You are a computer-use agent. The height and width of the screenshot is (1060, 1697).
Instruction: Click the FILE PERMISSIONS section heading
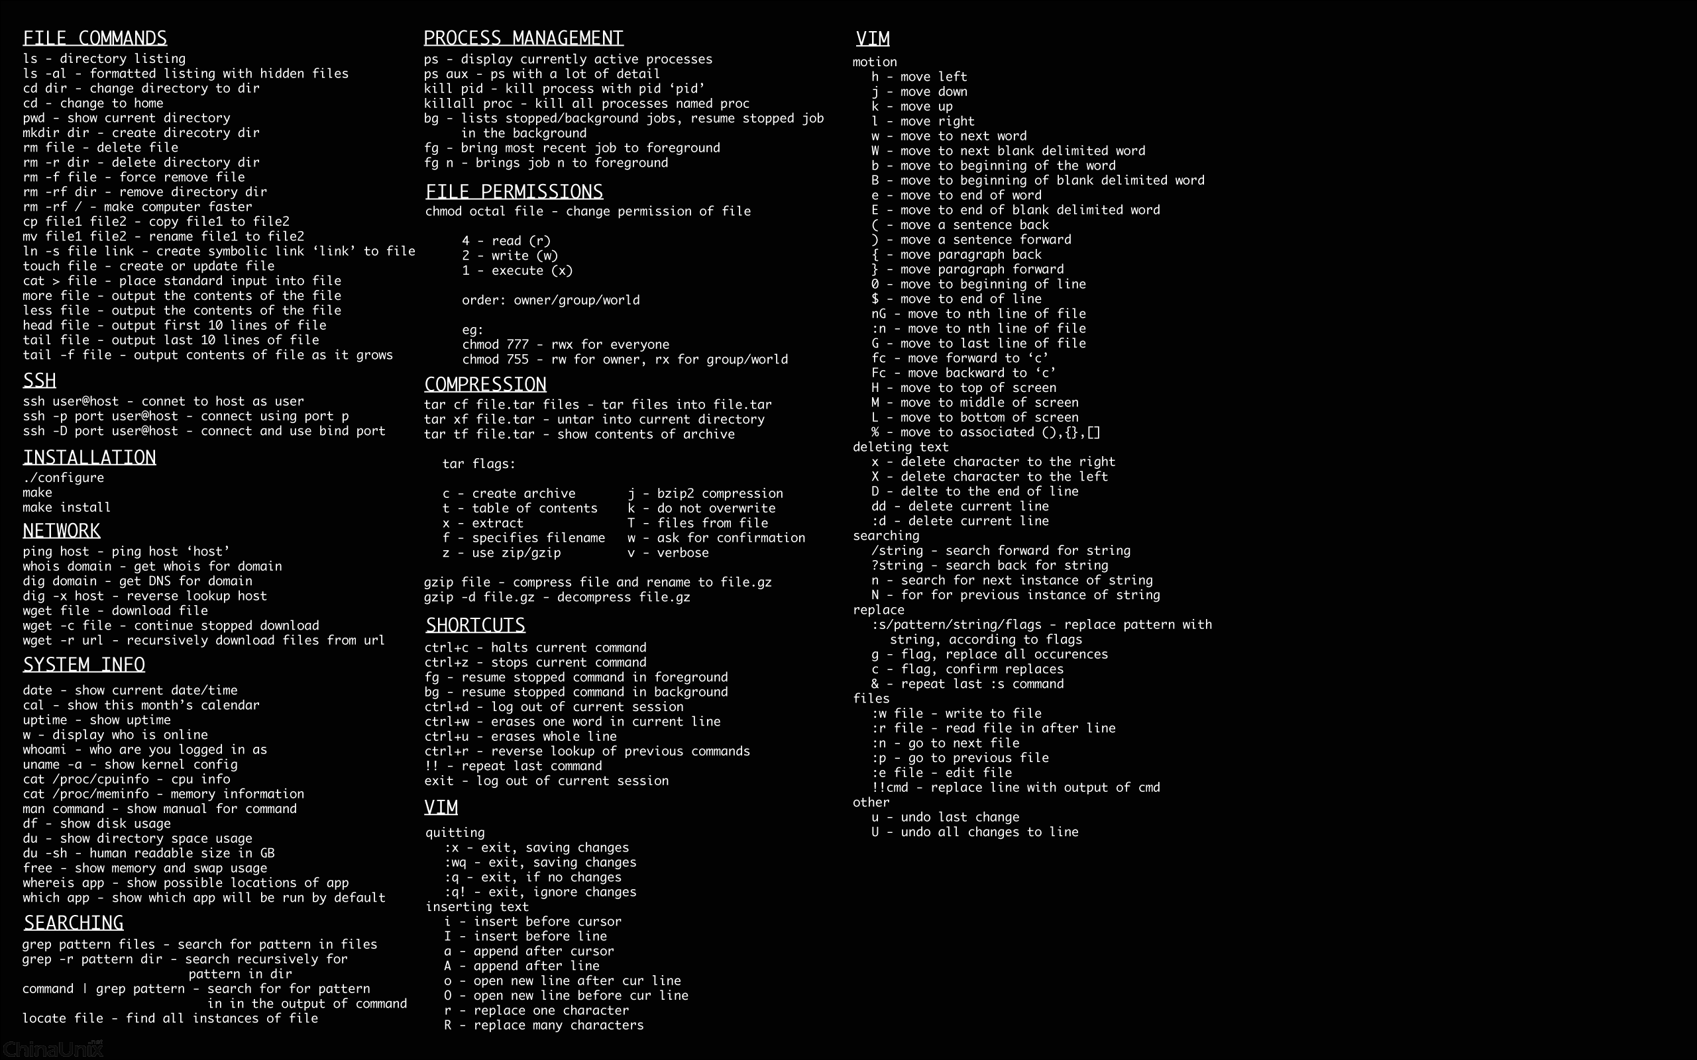click(513, 192)
